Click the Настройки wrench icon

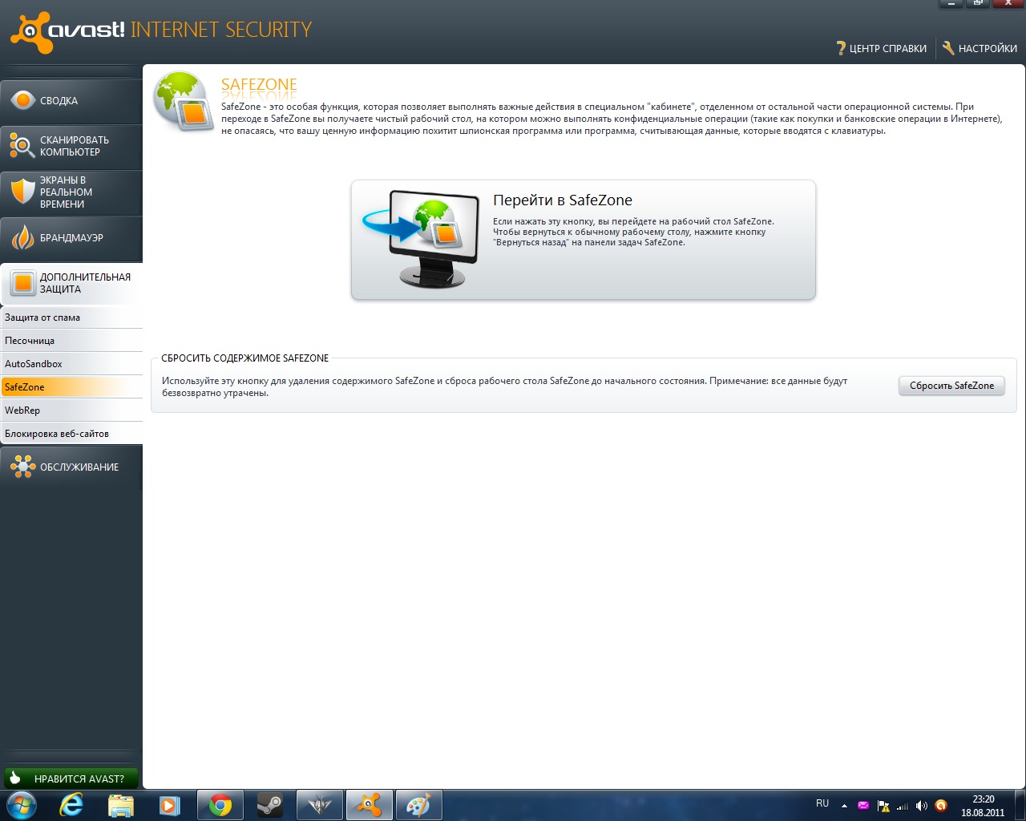[948, 48]
